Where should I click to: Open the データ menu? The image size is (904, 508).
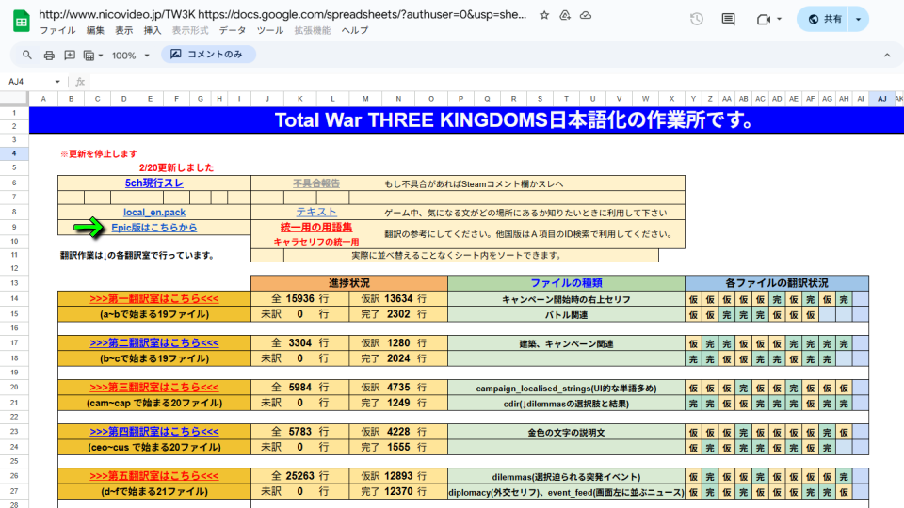[233, 30]
